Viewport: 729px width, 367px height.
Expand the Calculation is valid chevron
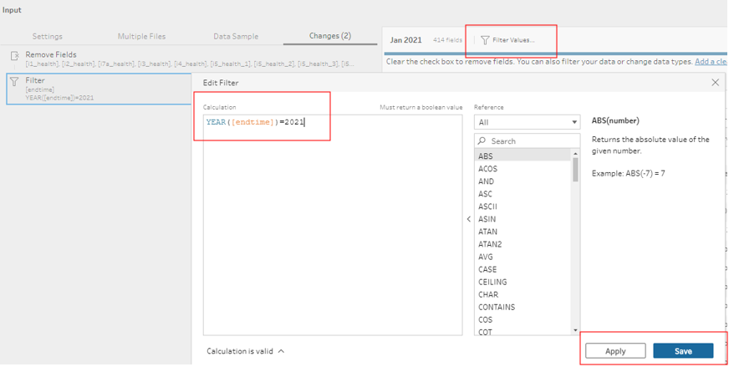pos(281,351)
